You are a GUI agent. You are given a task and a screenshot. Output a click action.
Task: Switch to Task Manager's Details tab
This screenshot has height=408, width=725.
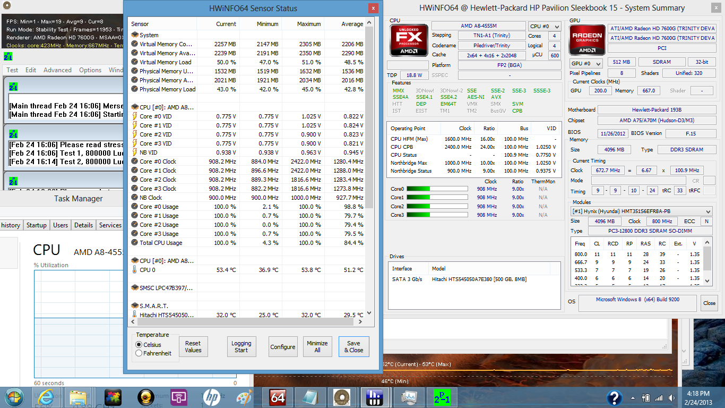pos(83,225)
